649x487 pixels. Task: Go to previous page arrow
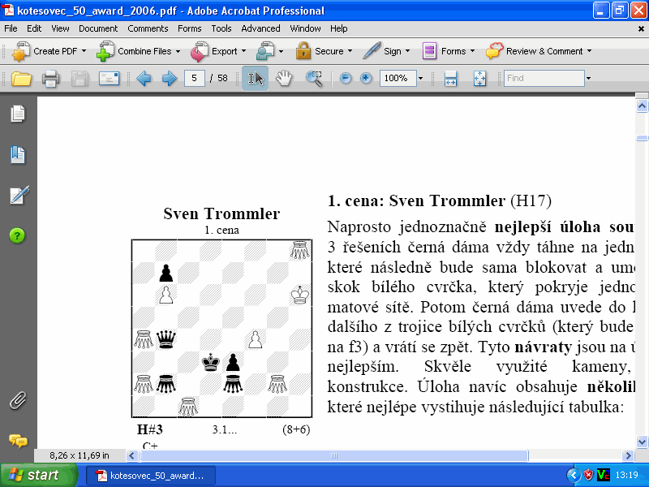point(144,79)
